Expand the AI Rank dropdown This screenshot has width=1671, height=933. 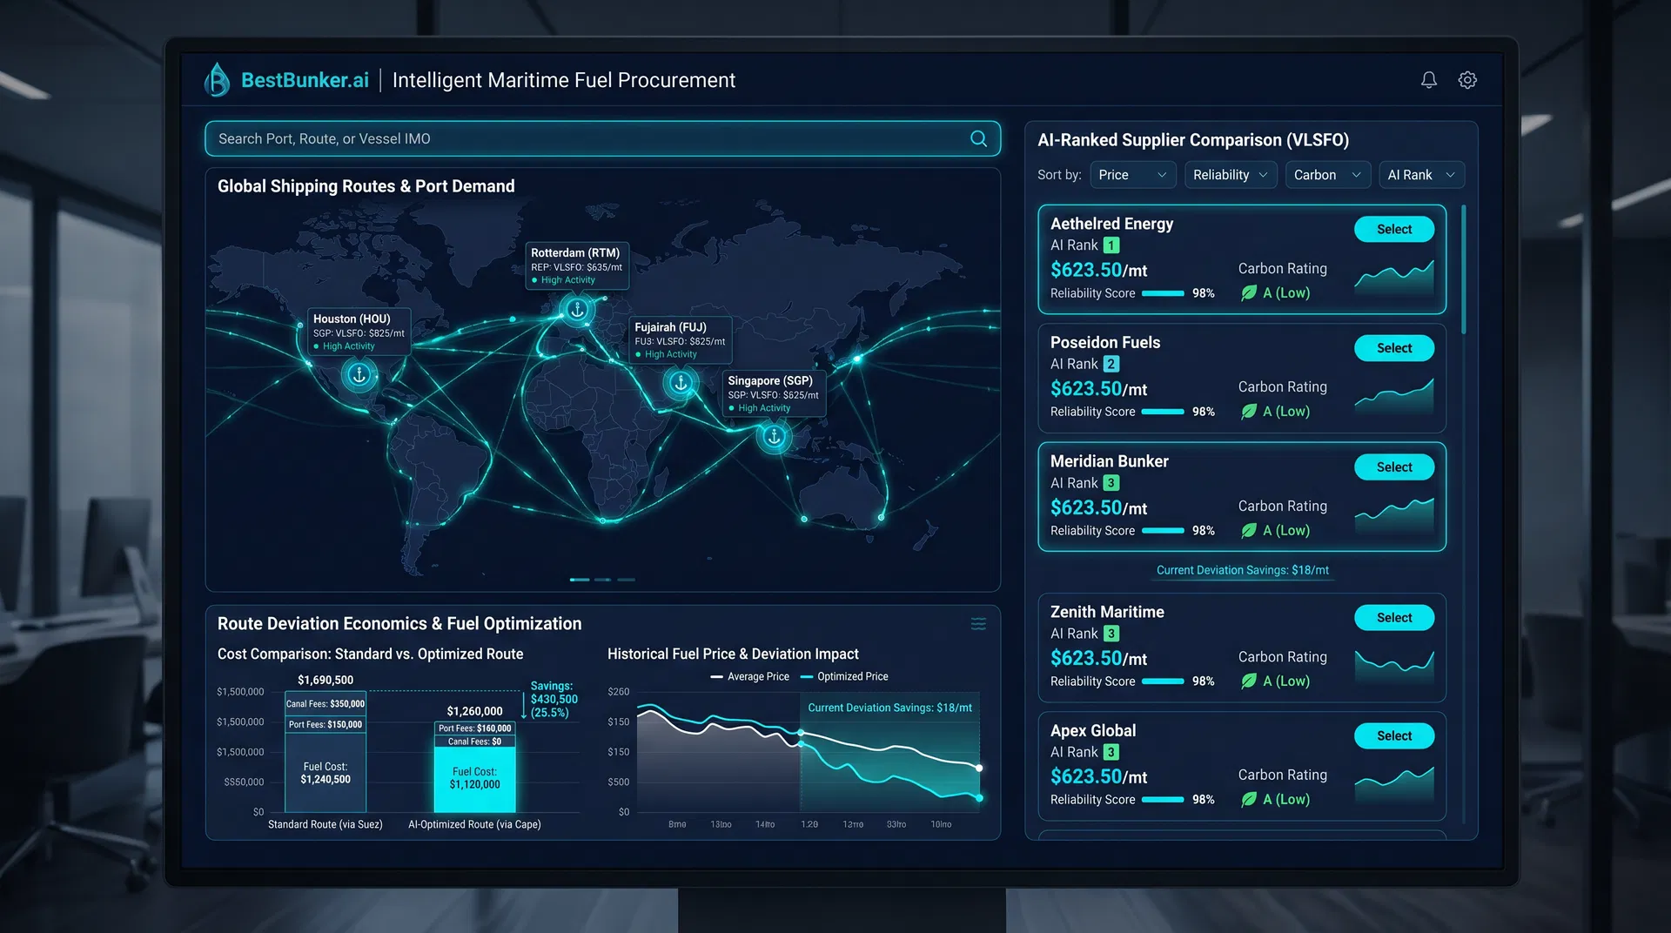pyautogui.click(x=1421, y=174)
